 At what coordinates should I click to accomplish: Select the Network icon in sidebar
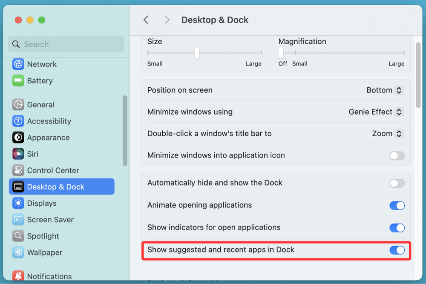tap(18, 64)
